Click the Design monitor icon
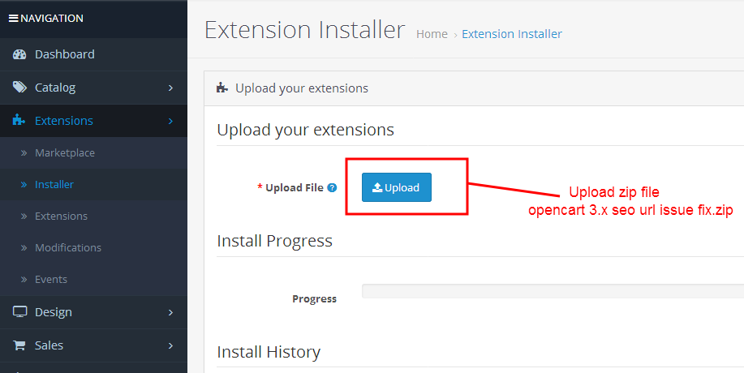Screen dimensions: 744x373 click(x=19, y=312)
